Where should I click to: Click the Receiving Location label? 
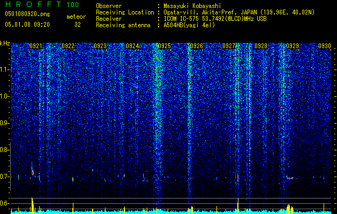[125, 12]
